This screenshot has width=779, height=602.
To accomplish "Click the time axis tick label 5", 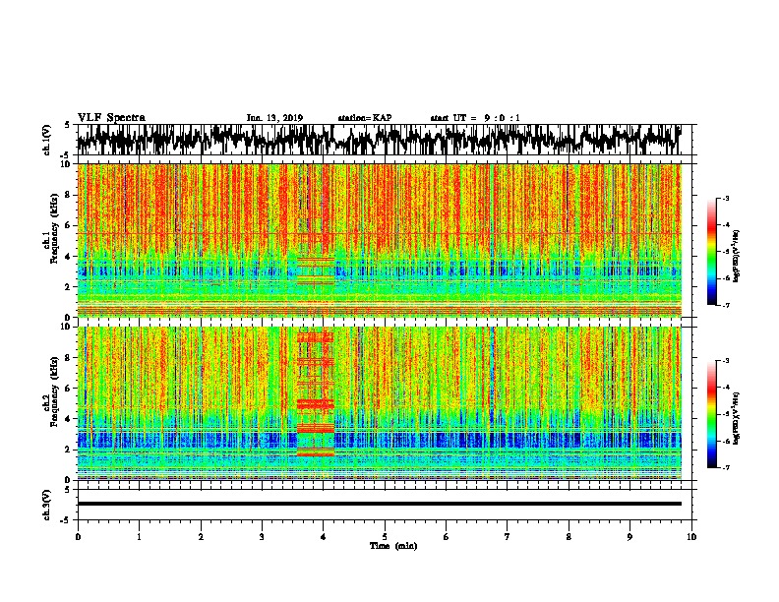I will [x=385, y=537].
